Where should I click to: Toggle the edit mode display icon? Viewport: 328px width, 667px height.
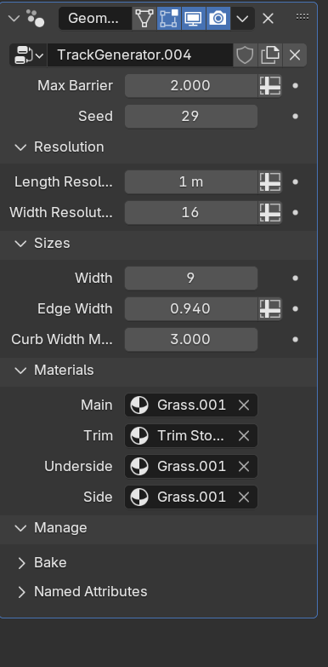click(169, 18)
